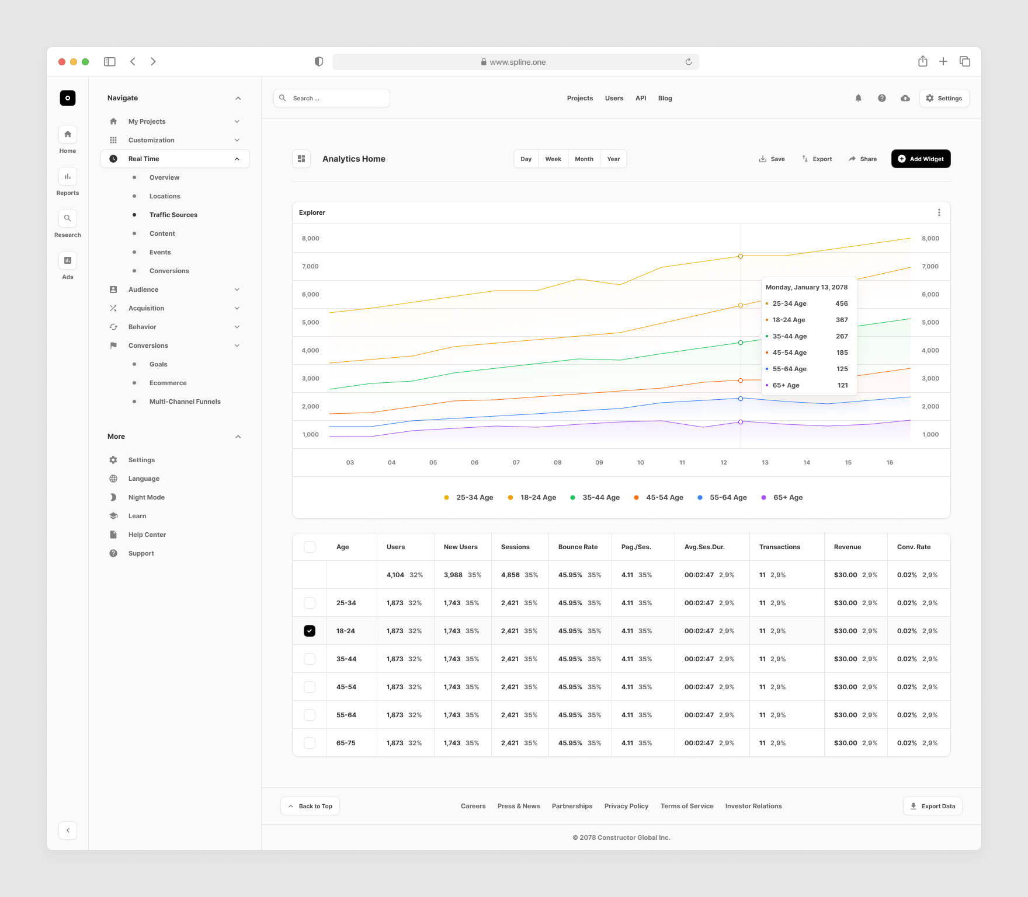Click the Language globe icon
The image size is (1028, 897).
[x=113, y=479]
